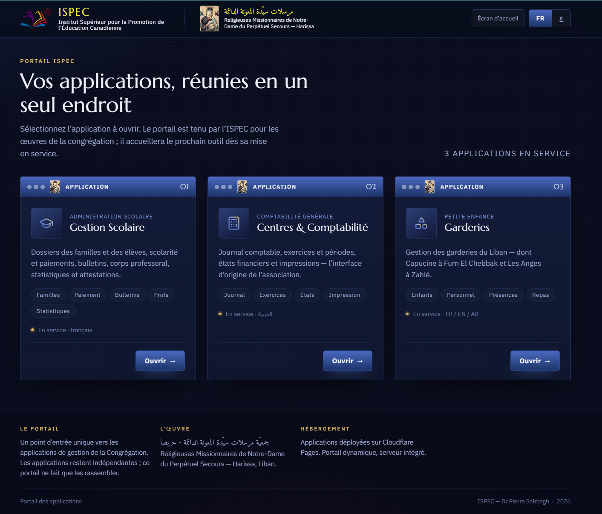The width and height of the screenshot is (602, 514).
Task: Click "ISPEC — Dr Pierre Sabbagh · 2026" footer text
Action: coord(524,501)
